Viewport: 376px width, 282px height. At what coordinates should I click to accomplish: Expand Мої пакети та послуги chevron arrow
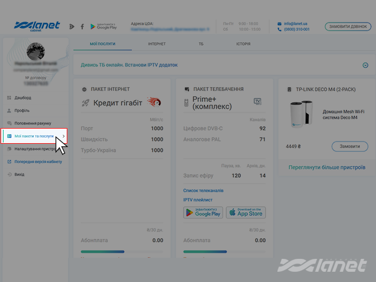pos(64,136)
